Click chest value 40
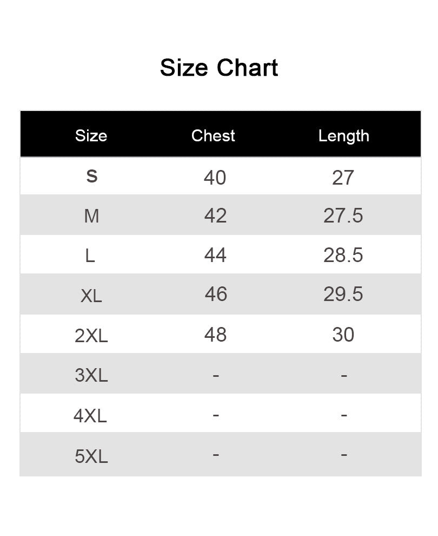The width and height of the screenshot is (438, 536). click(x=215, y=178)
